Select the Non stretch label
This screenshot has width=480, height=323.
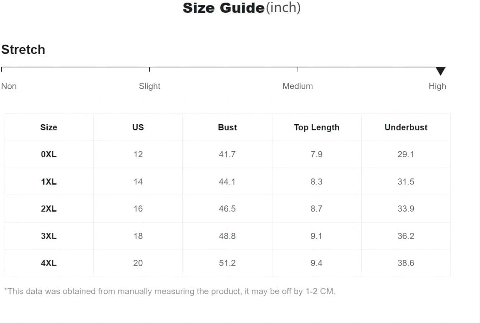click(9, 86)
